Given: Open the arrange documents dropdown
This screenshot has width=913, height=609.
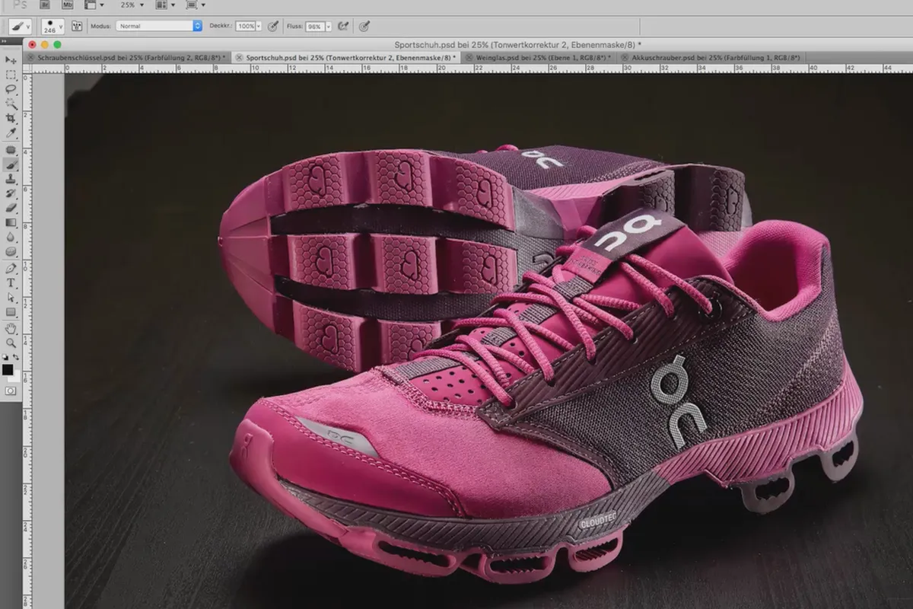Looking at the screenshot, I should 164,5.
